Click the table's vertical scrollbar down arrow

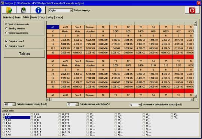(195, 96)
